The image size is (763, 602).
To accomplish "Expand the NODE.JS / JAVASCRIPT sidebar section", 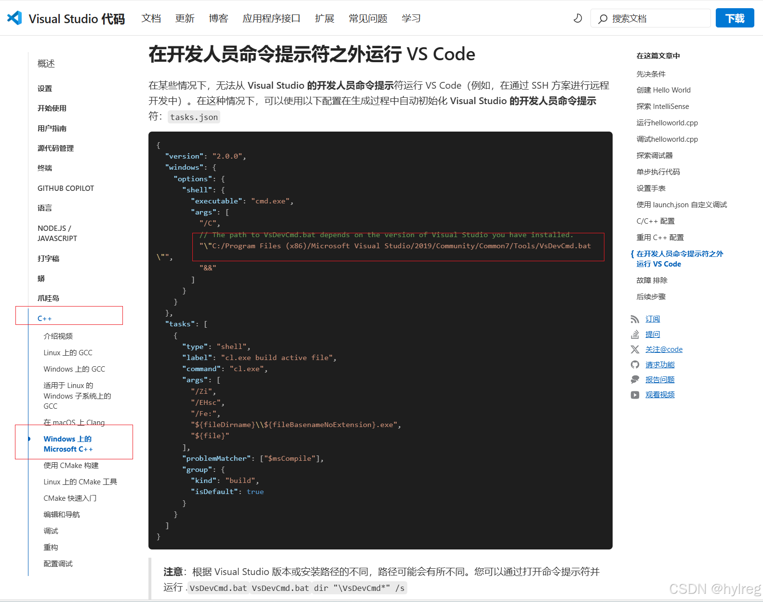I will pyautogui.click(x=57, y=233).
